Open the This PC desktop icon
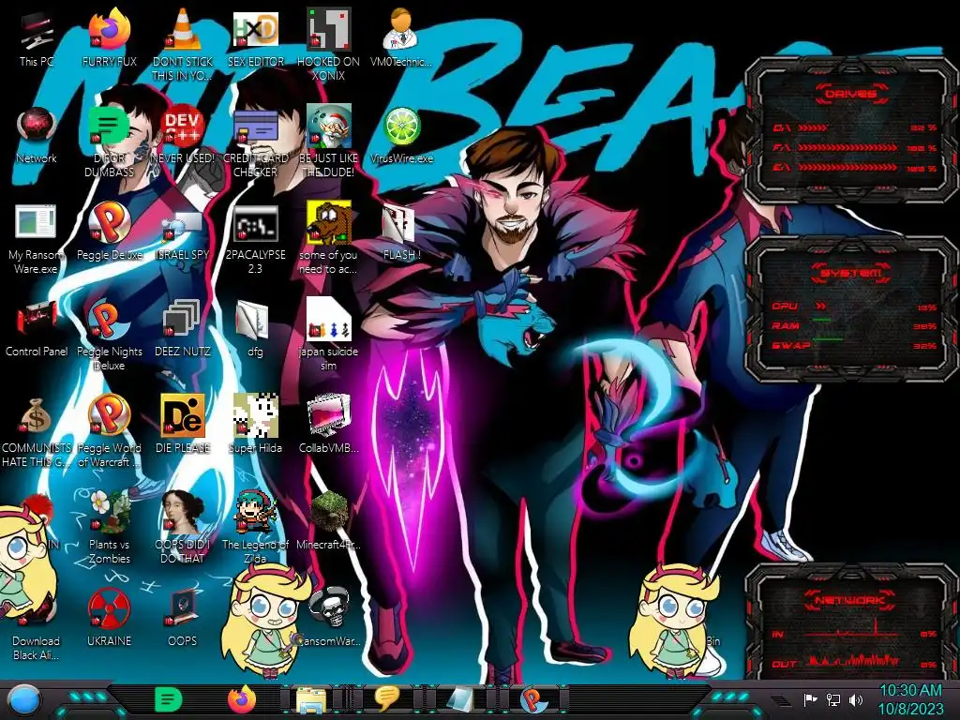 37,39
